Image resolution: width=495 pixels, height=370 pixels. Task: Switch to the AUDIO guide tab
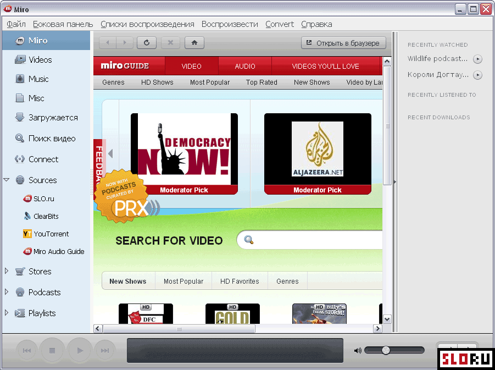pyautogui.click(x=245, y=66)
